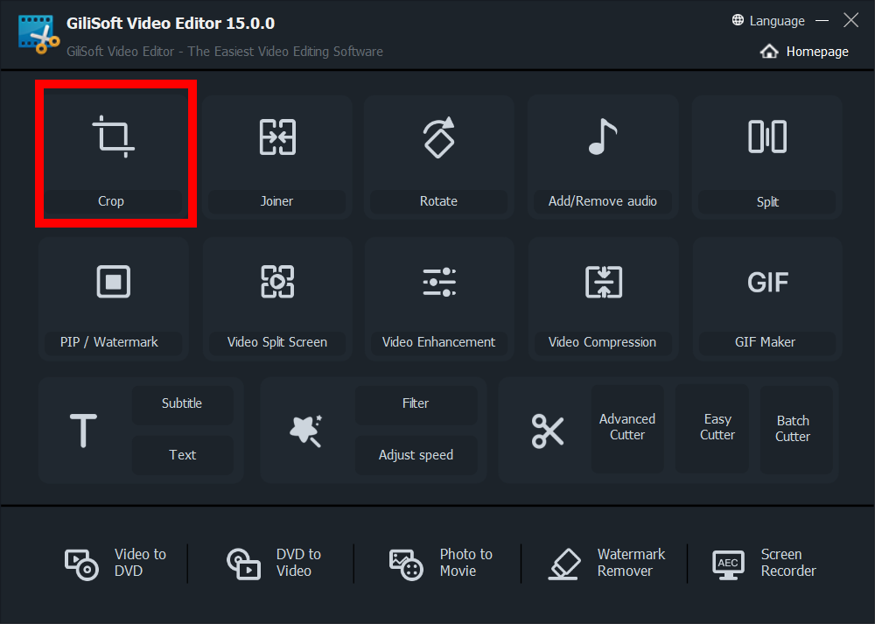Click the Add/Remove audio label
Image resolution: width=875 pixels, height=624 pixels.
[603, 201]
